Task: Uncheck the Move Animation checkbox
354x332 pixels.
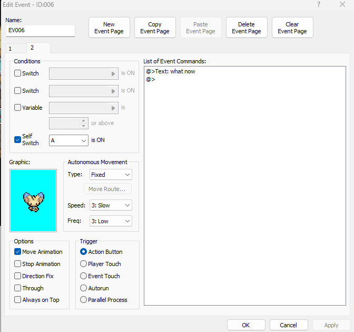Action: (18, 252)
